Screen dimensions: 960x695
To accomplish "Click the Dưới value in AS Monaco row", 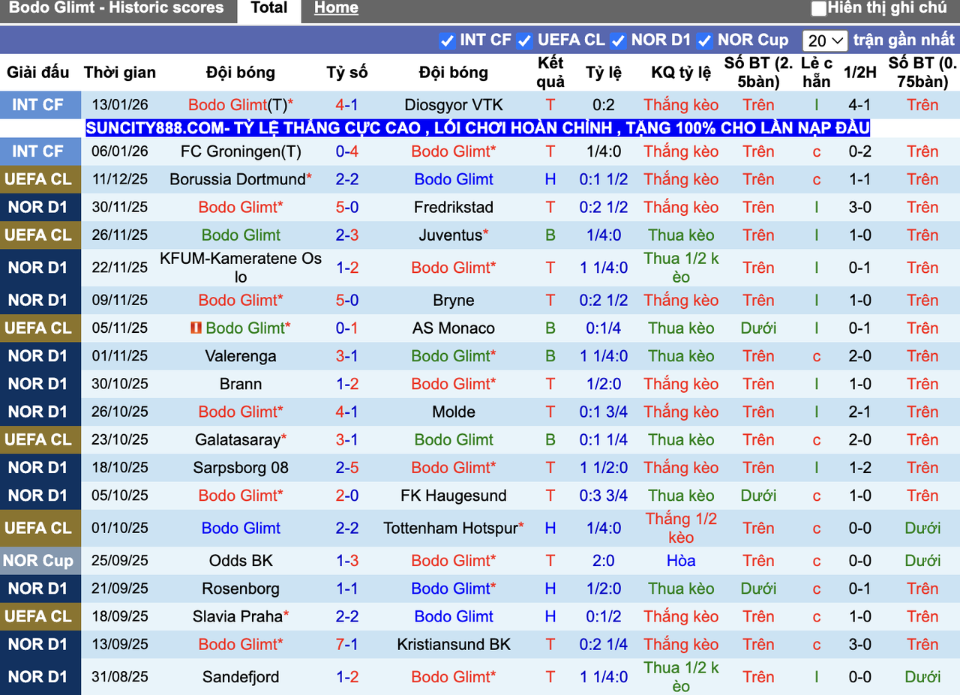I will coord(758,328).
